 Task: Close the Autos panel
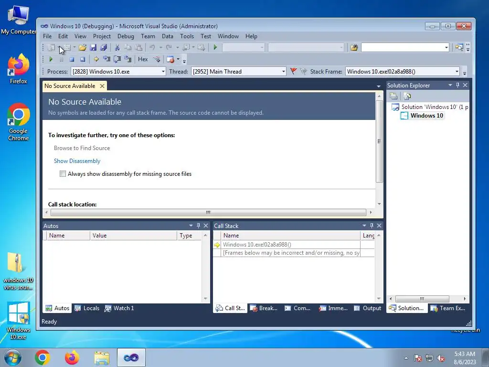[x=206, y=226]
